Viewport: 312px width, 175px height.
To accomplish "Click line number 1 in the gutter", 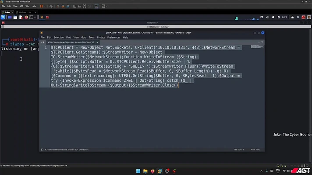I will pyautogui.click(x=46, y=48).
